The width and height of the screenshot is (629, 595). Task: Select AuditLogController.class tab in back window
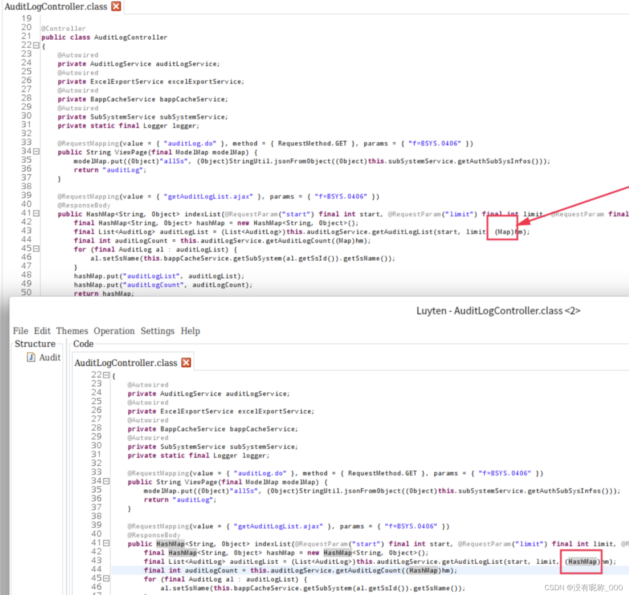(56, 7)
